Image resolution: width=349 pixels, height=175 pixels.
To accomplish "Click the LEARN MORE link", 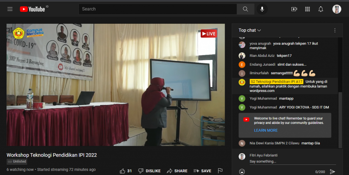I will coord(265,130).
